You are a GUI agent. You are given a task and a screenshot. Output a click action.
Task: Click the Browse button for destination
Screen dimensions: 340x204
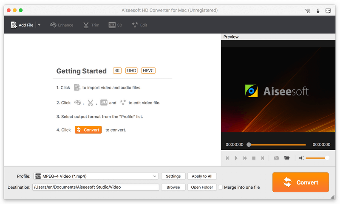173,187
